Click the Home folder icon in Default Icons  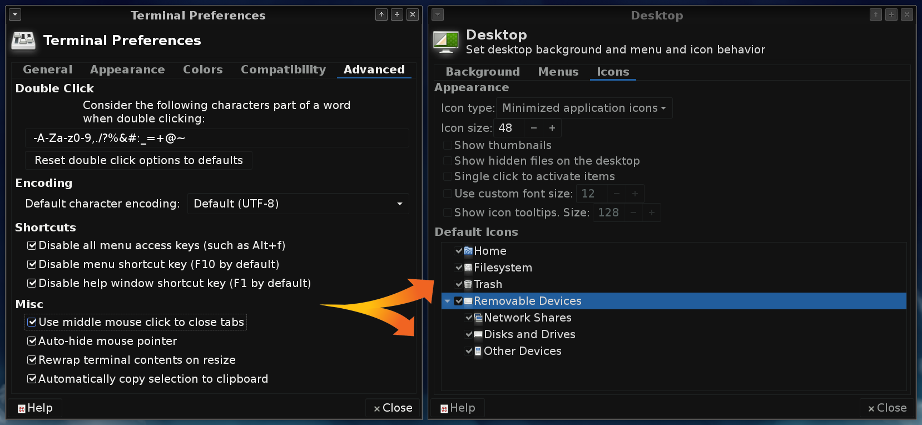(468, 251)
